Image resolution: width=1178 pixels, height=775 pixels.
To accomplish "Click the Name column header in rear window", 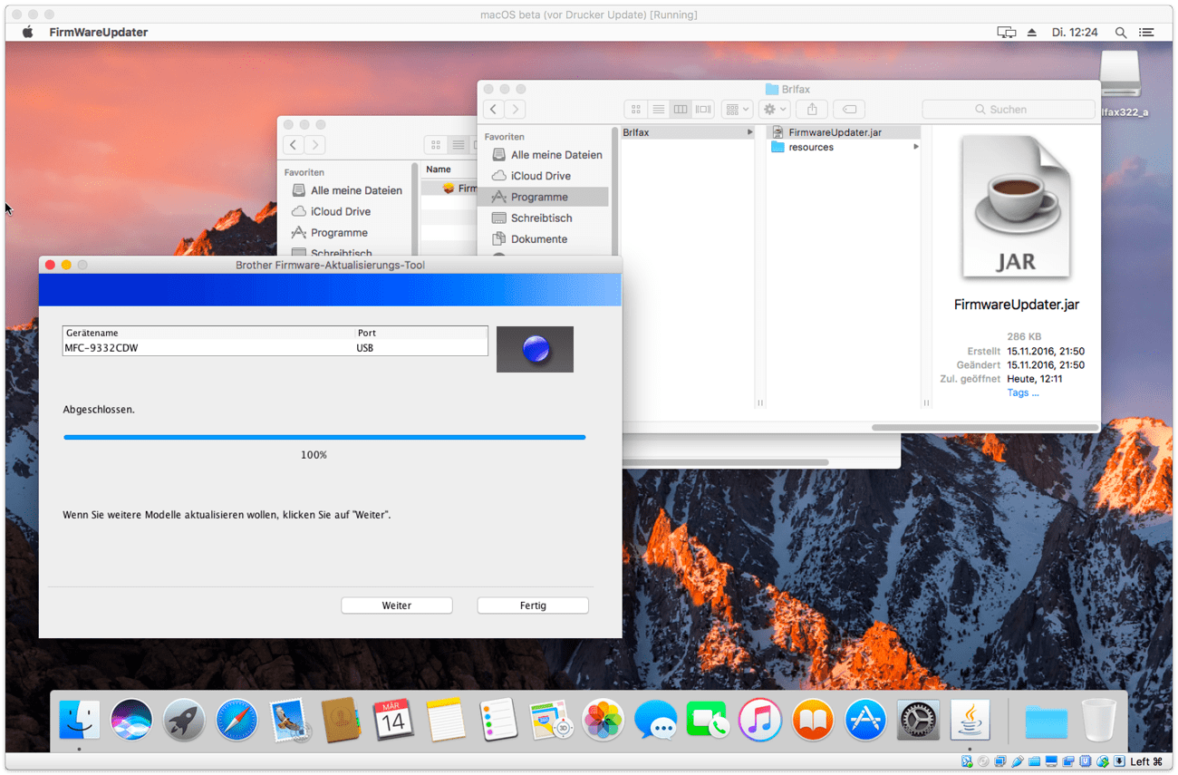I will pos(439,170).
